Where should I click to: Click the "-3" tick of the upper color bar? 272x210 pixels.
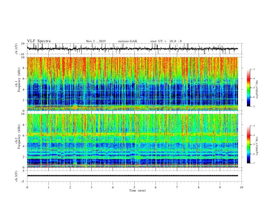click(253, 69)
